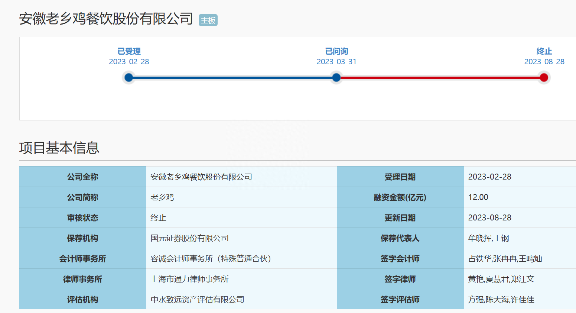
Task: Click the blue progress line segment
Action: pos(232,78)
